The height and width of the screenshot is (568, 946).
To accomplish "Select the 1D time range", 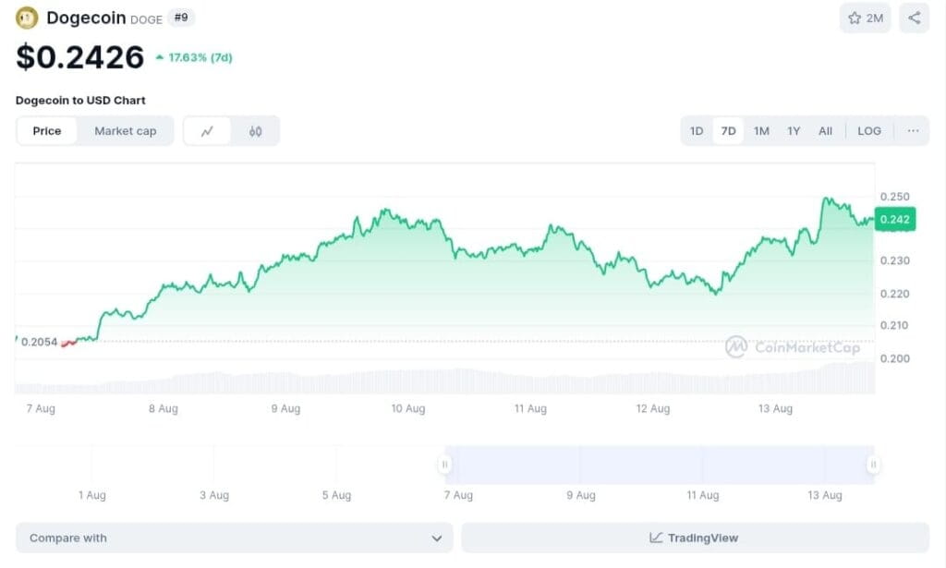I will click(x=697, y=131).
